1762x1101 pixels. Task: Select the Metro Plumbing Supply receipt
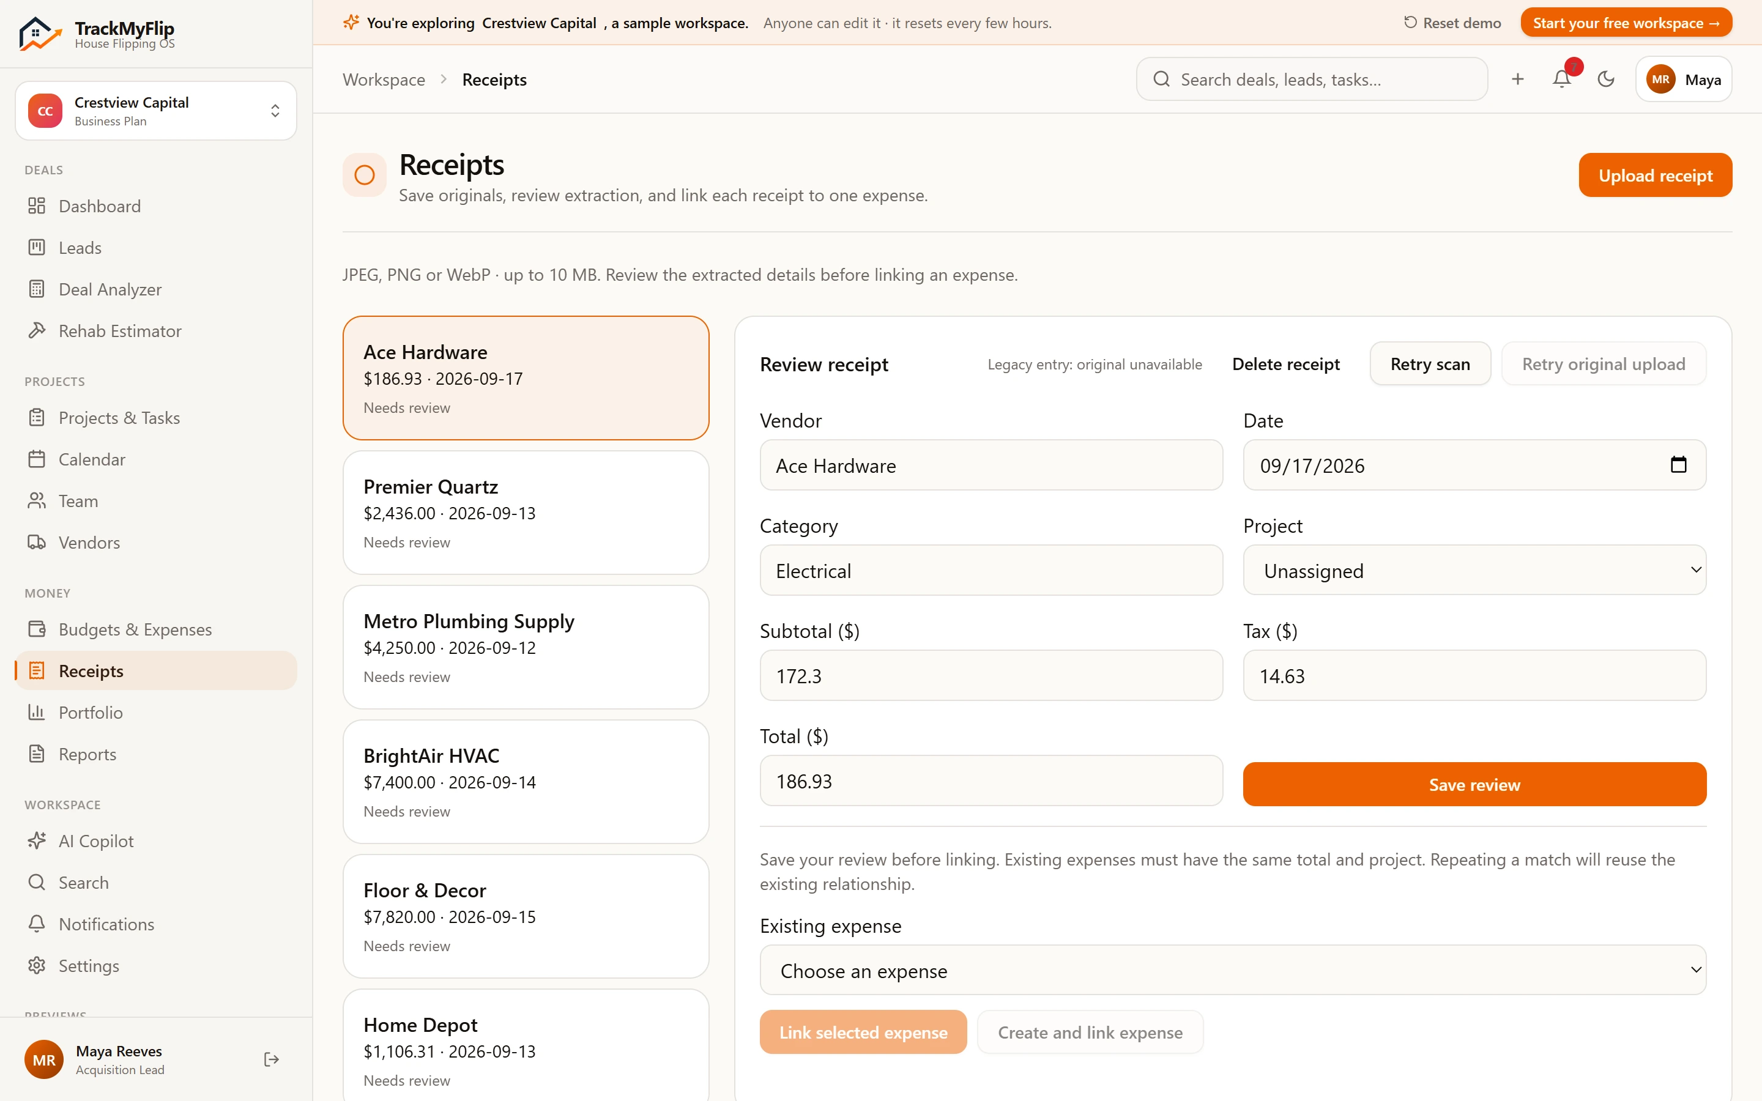[526, 647]
